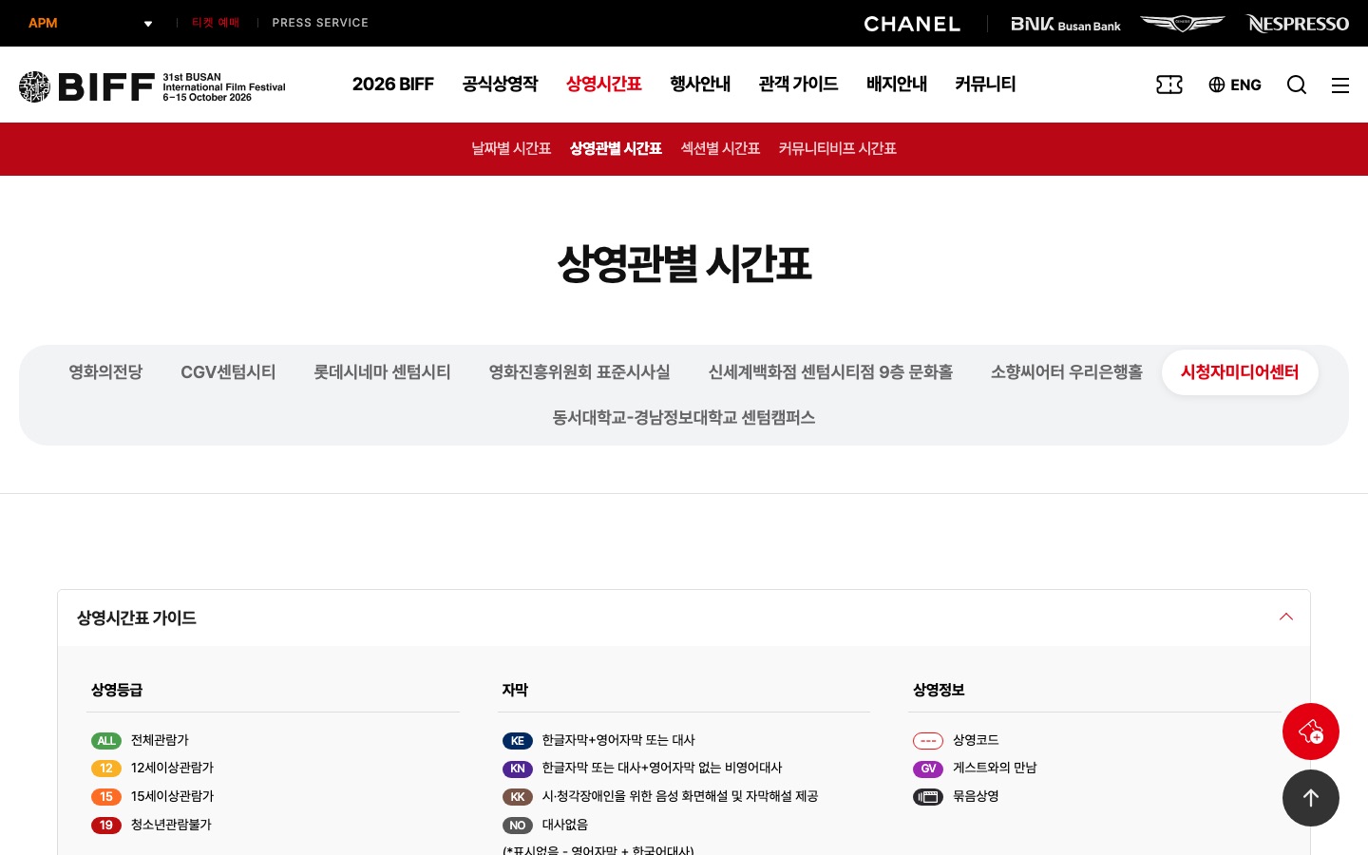Click the 상영관별 시간표 submenu
Screen dimensions: 1368x855
616,149
